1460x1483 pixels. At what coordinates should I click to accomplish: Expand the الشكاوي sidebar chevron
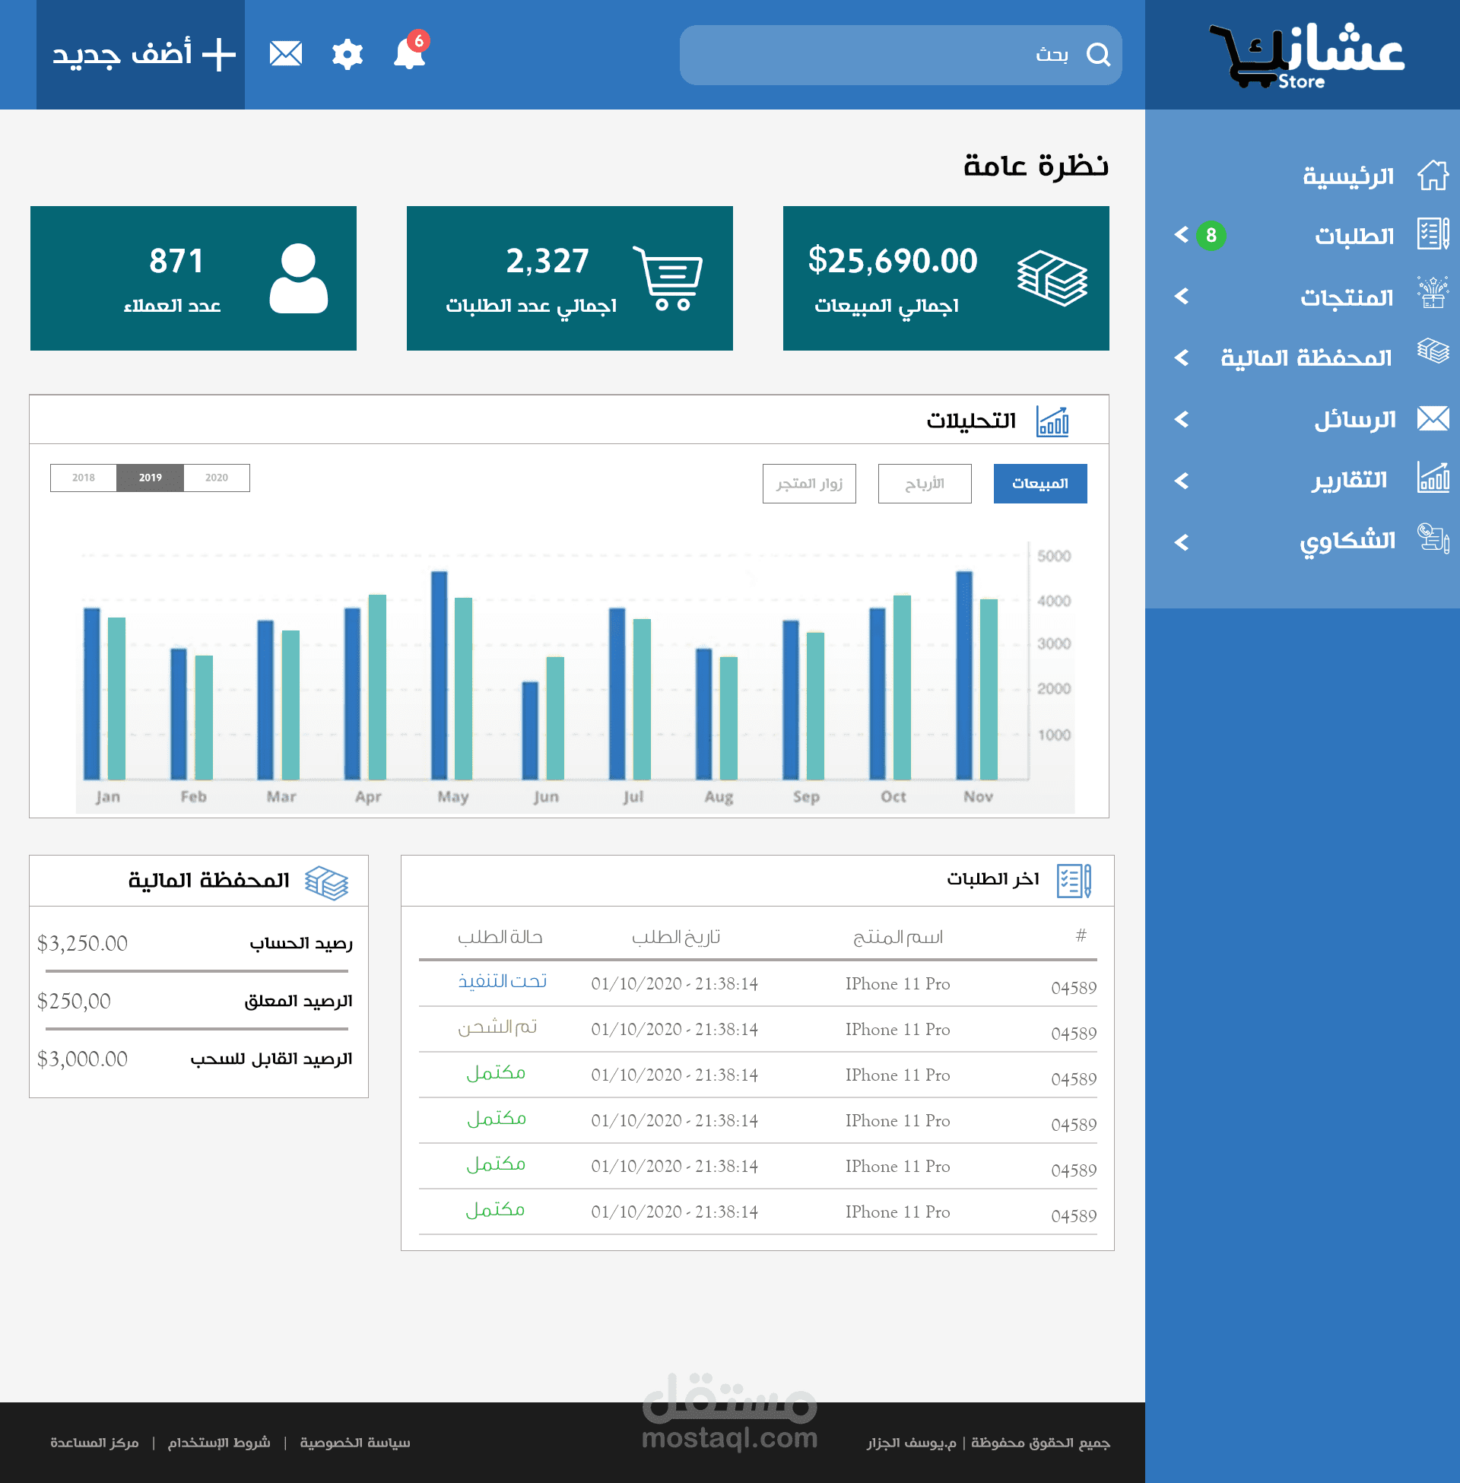[x=1182, y=542]
